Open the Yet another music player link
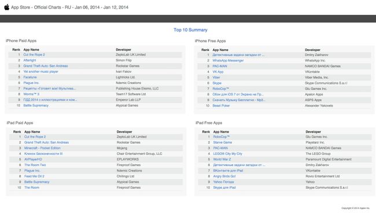Screen dimensions: 376x213 40,71
